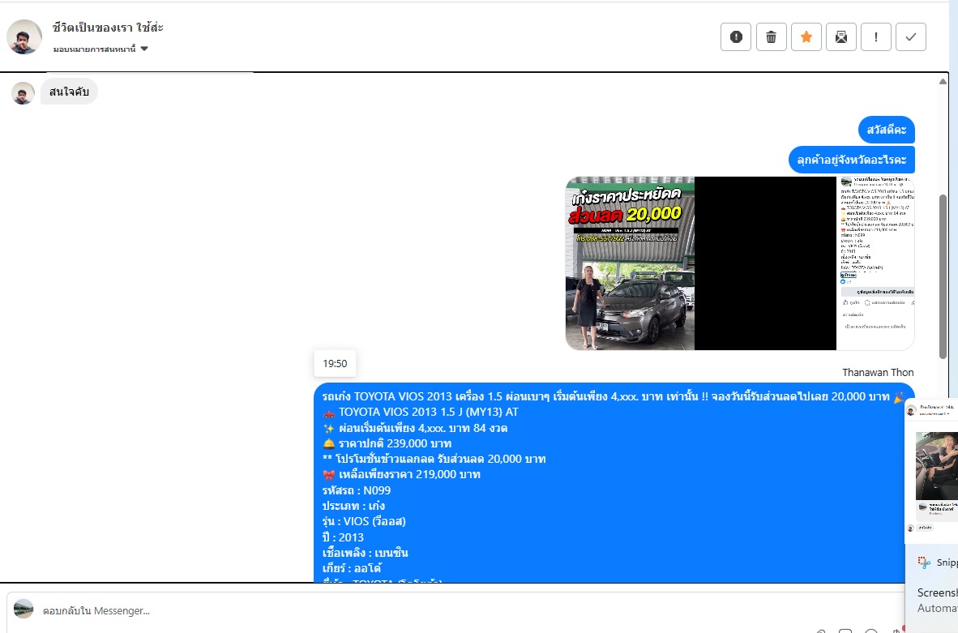Click line เหลือเพียงราคา 219,000 บาท
958x633 pixels.
coord(401,474)
